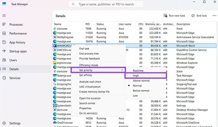Set priority to Low
Image resolution: width=218 pixels, height=127 pixels.
(135, 96)
